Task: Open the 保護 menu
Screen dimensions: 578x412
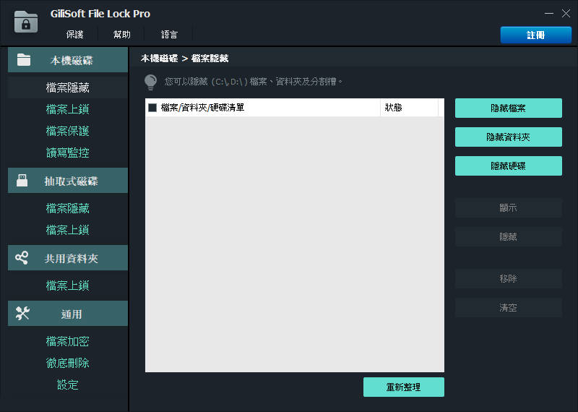Action: tap(74, 35)
